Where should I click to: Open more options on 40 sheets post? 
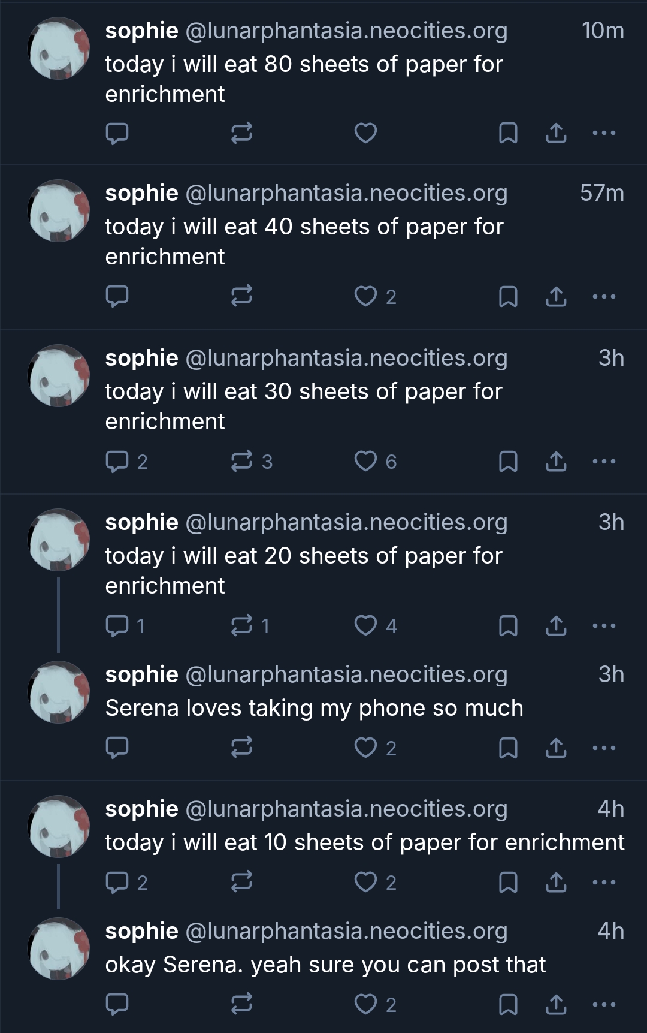coord(603,296)
